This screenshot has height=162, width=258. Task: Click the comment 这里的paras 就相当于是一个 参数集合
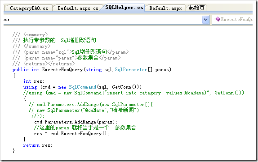tap(85, 128)
